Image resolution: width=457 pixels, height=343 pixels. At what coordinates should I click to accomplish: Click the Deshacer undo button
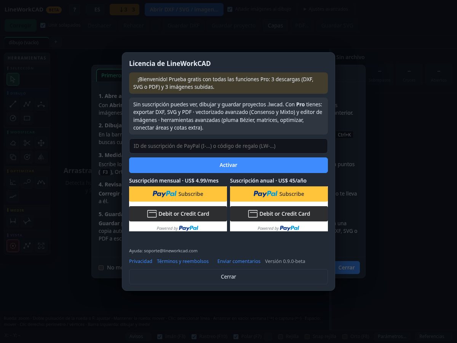click(x=99, y=26)
